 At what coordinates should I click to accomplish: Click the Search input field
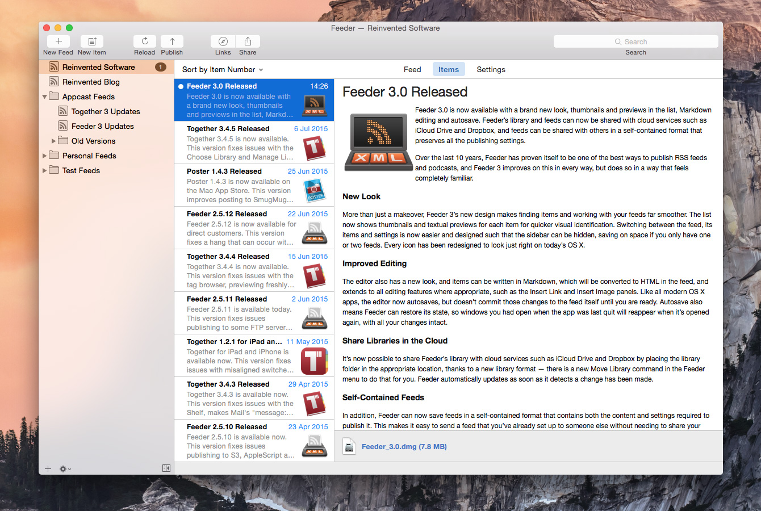(635, 41)
